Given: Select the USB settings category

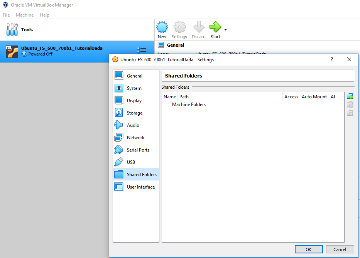Looking at the screenshot, I should click(131, 162).
